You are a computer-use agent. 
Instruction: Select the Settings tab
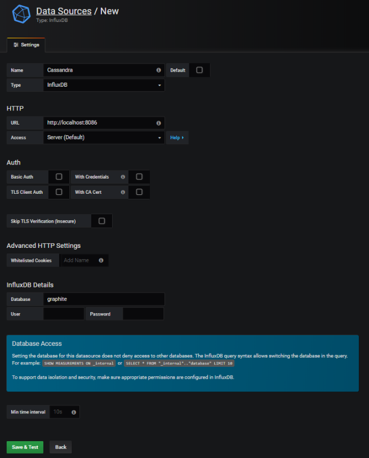26,45
